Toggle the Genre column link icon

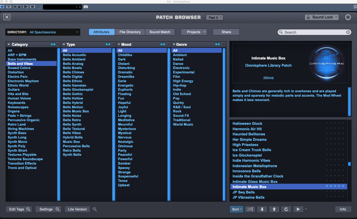[x=218, y=45]
